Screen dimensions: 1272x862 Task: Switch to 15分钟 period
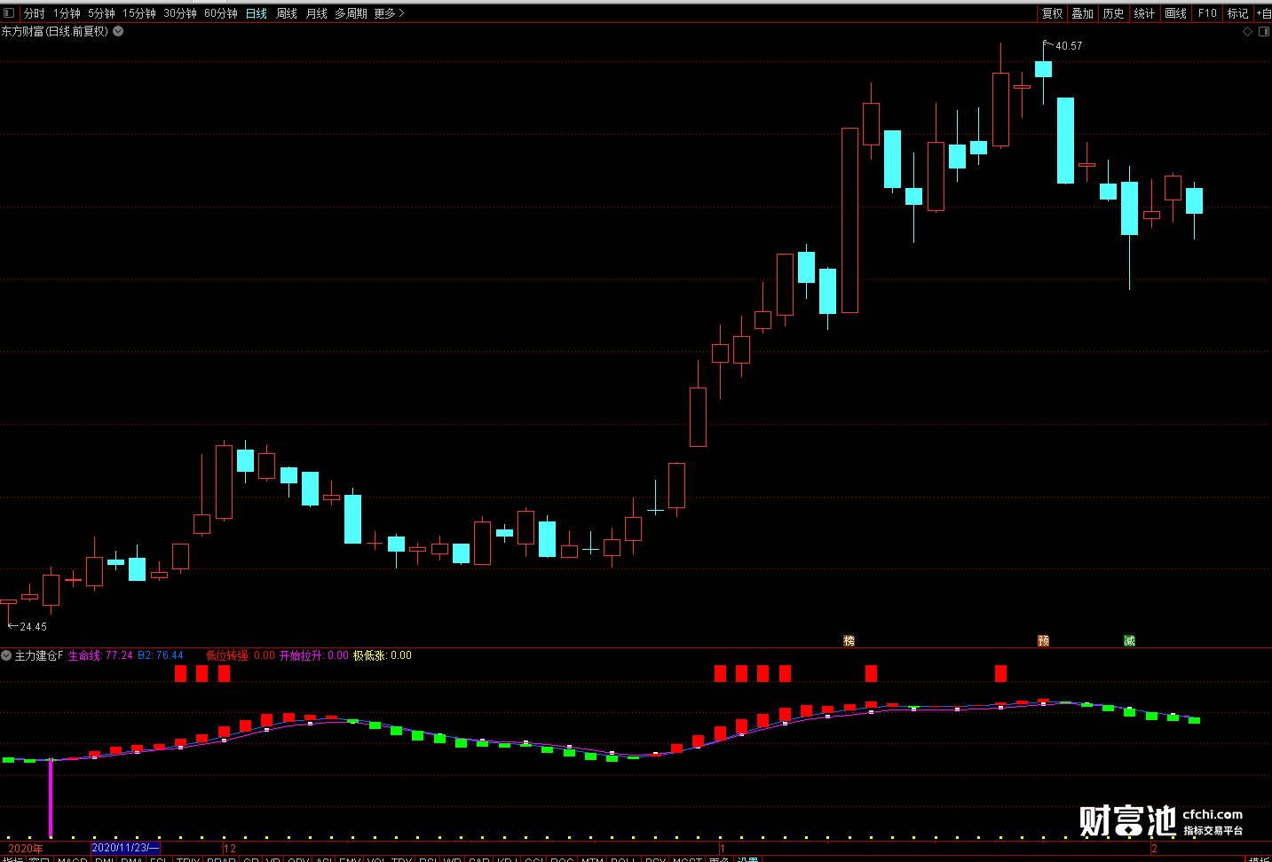tap(139, 13)
